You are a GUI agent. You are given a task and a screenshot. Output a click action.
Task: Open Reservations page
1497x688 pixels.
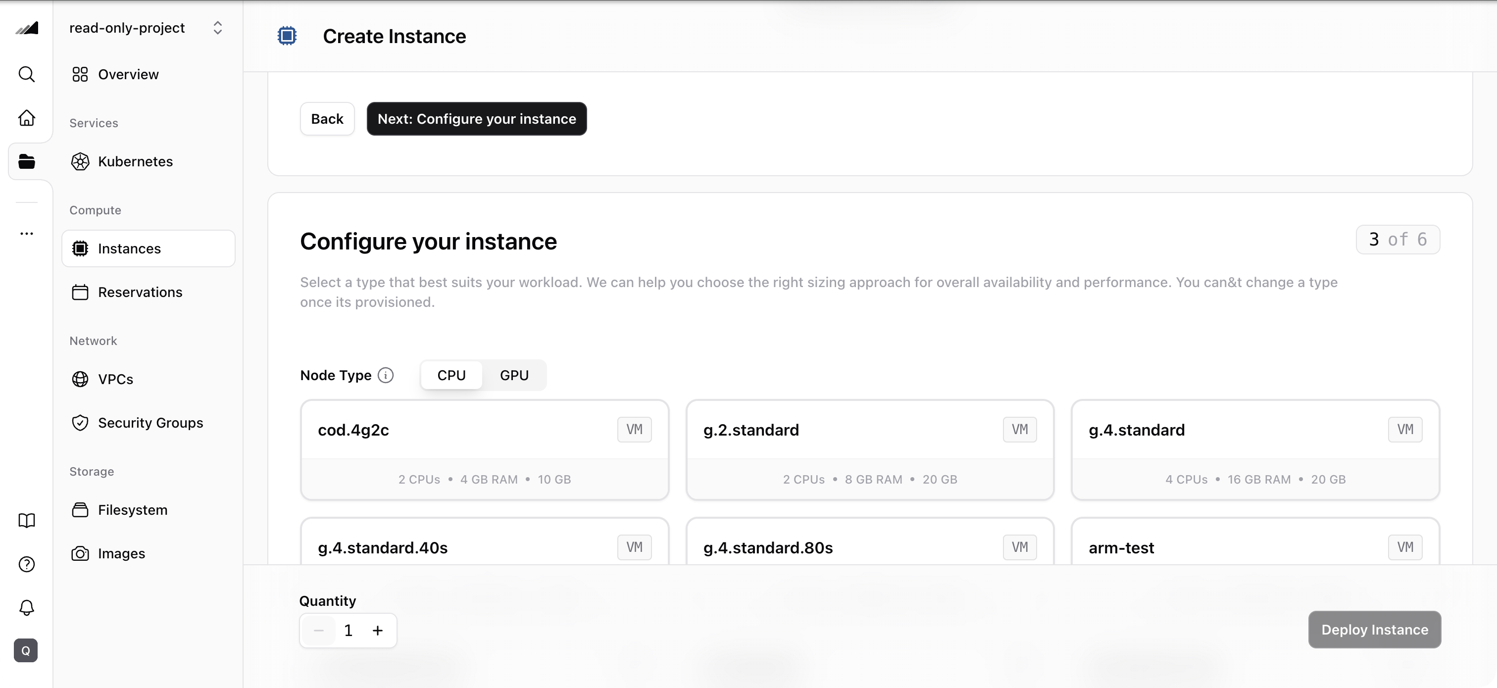tap(148, 293)
